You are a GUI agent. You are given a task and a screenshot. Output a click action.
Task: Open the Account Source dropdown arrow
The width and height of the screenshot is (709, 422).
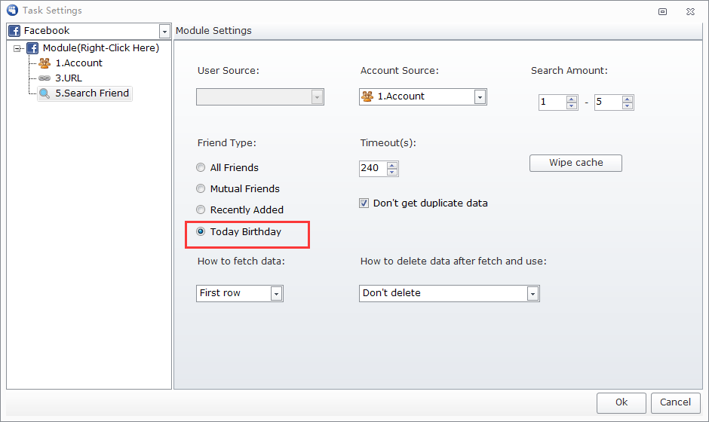click(x=480, y=96)
